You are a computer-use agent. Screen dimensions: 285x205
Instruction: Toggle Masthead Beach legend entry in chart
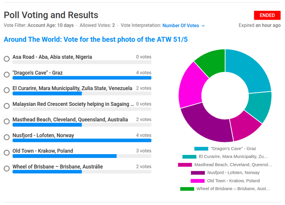[225, 165]
